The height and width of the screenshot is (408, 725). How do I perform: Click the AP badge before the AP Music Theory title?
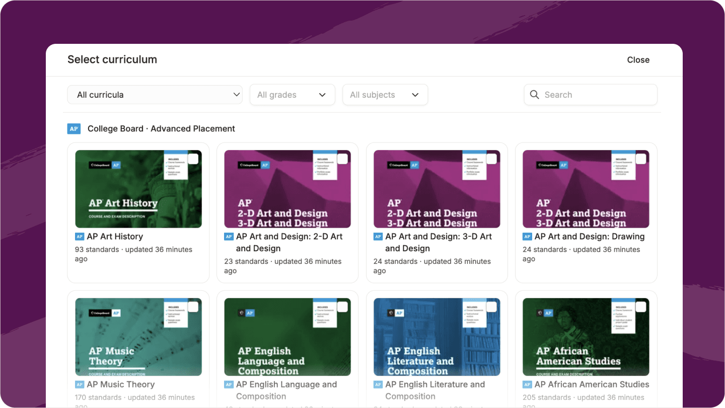point(79,384)
